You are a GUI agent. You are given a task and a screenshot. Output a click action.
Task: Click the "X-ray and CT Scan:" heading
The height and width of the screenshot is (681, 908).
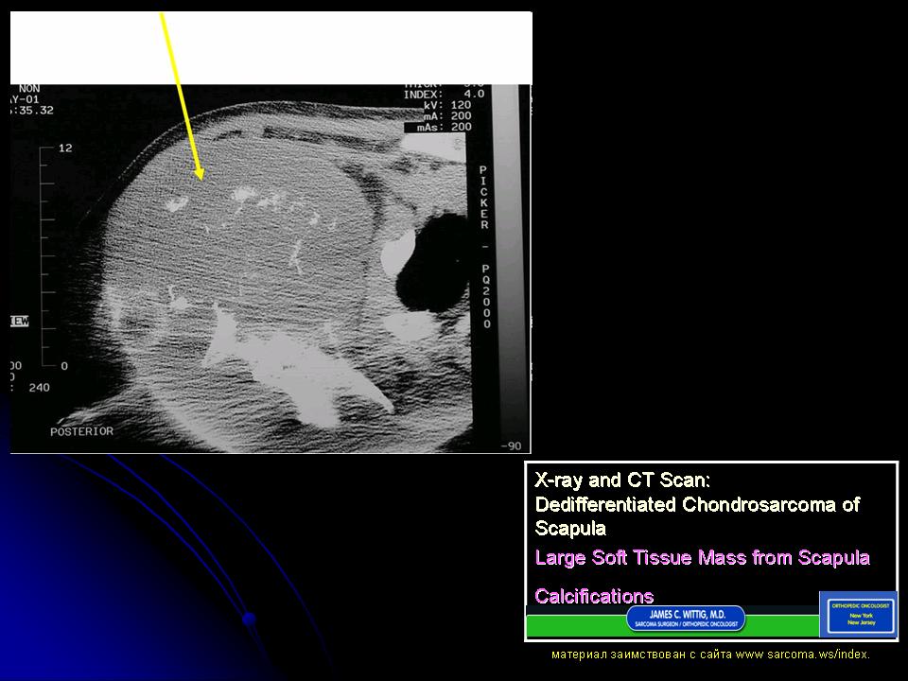[x=630, y=480]
